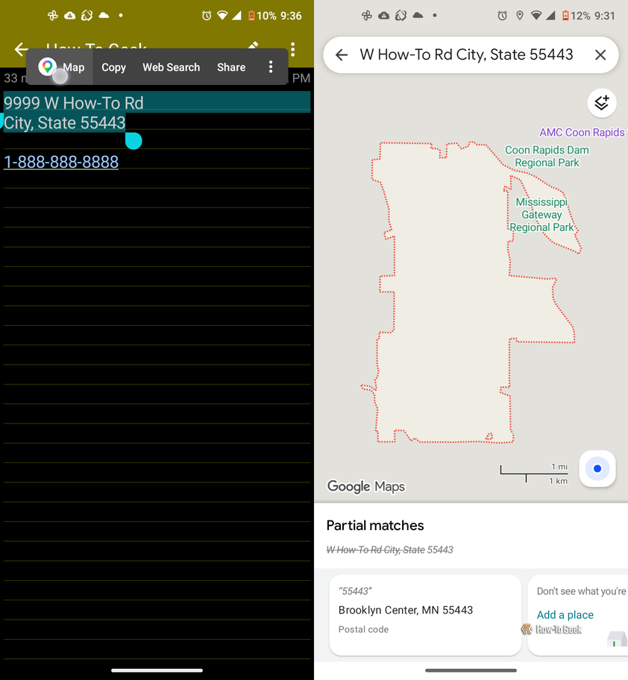Go back from Google Maps search
Viewport: 628px width, 680px height.
pyautogui.click(x=342, y=54)
